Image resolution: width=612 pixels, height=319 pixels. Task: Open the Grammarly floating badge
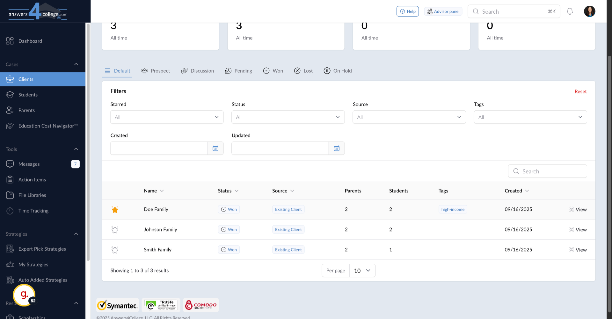click(x=24, y=295)
